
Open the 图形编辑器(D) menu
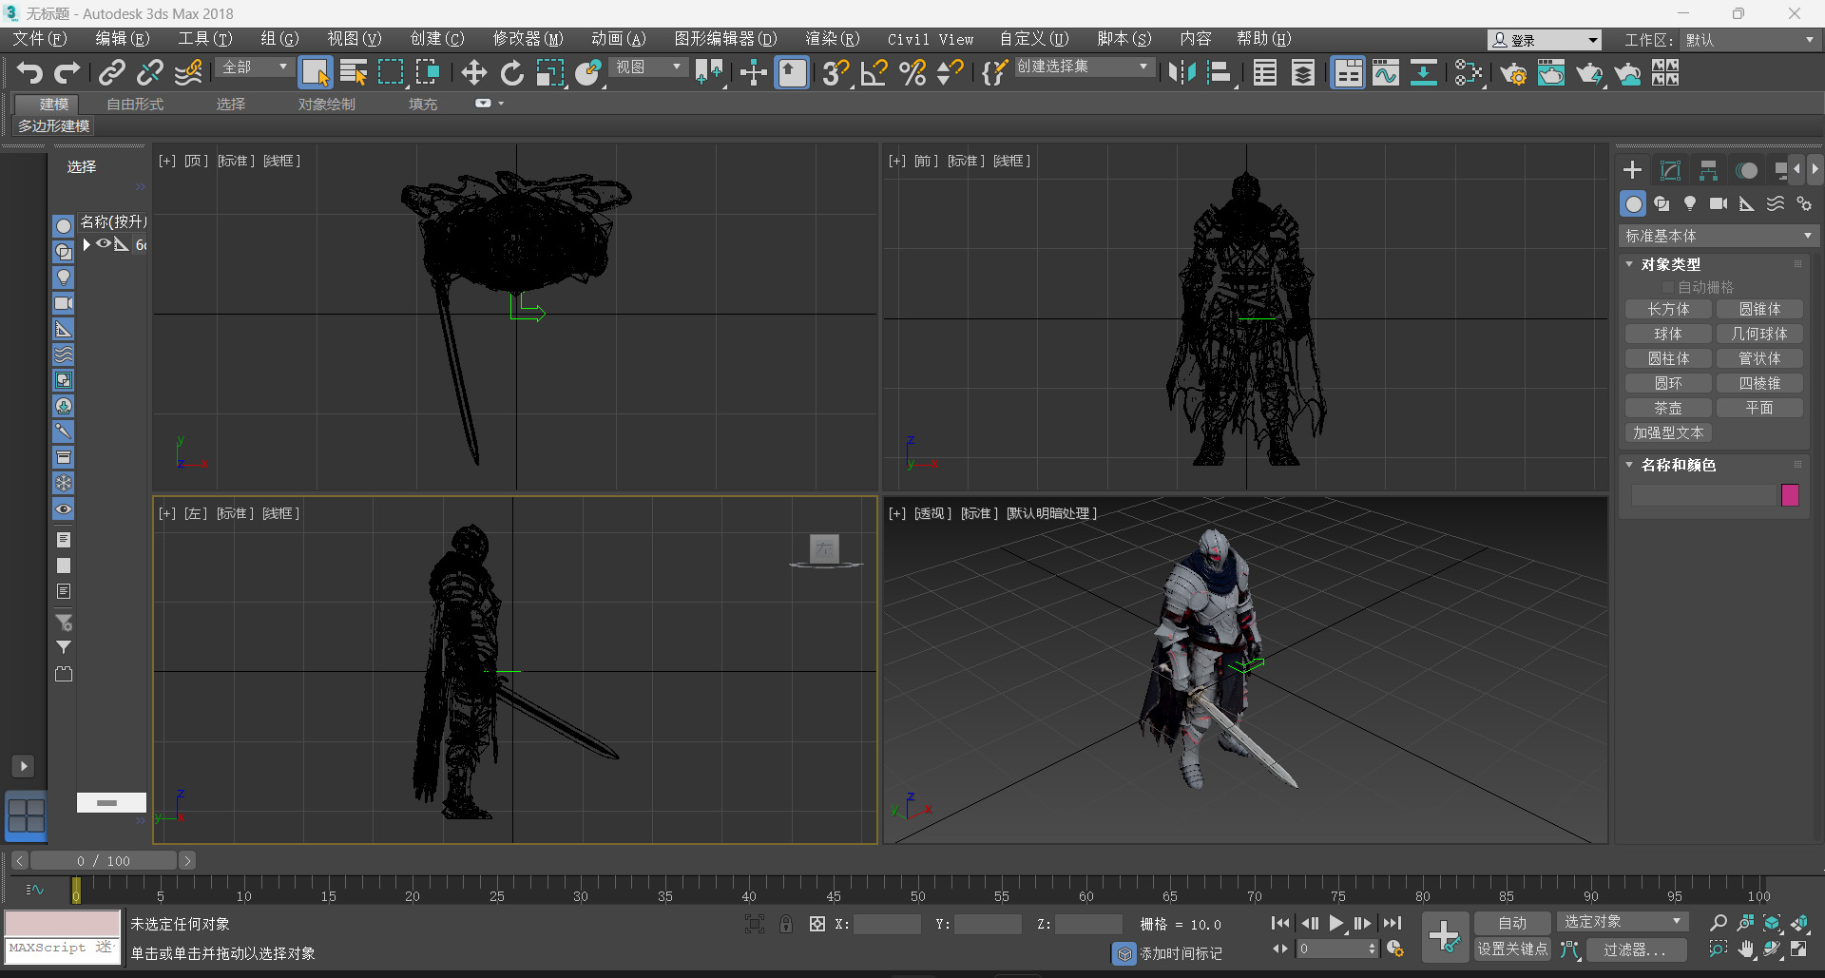(x=725, y=39)
